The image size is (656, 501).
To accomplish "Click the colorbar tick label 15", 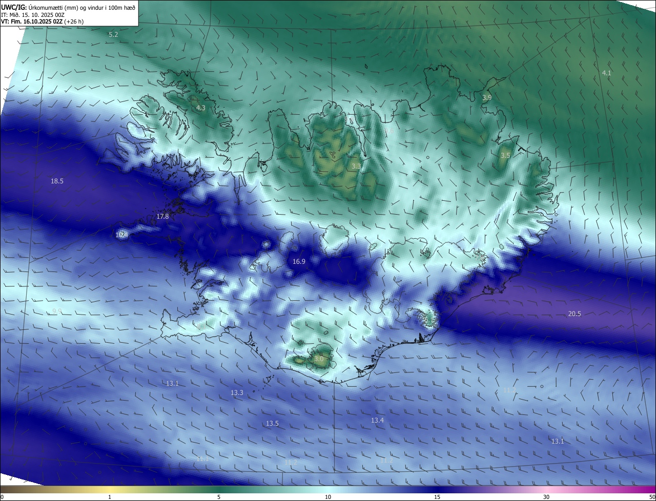I will click(x=437, y=497).
